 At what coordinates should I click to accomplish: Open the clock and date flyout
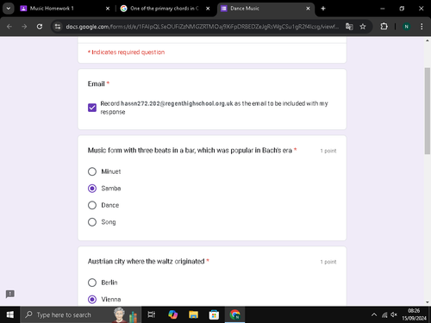[x=414, y=314]
